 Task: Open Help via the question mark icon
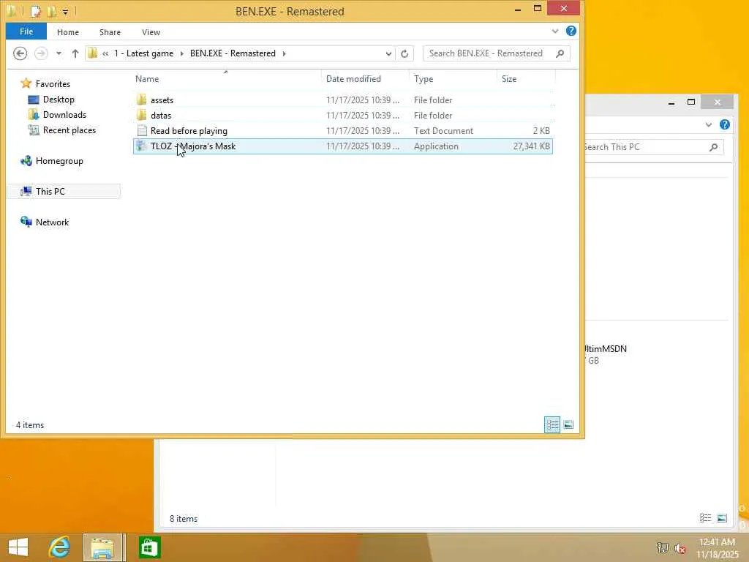(571, 31)
